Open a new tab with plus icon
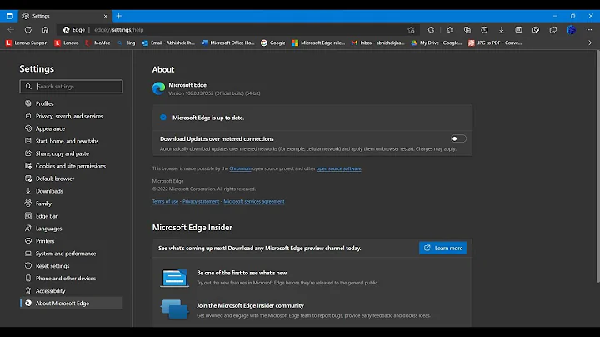 tap(119, 16)
